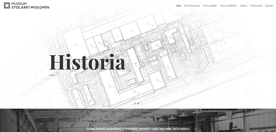Go to Rys Historyczny page
The height and width of the screenshot is (132, 276).
tap(192, 6)
